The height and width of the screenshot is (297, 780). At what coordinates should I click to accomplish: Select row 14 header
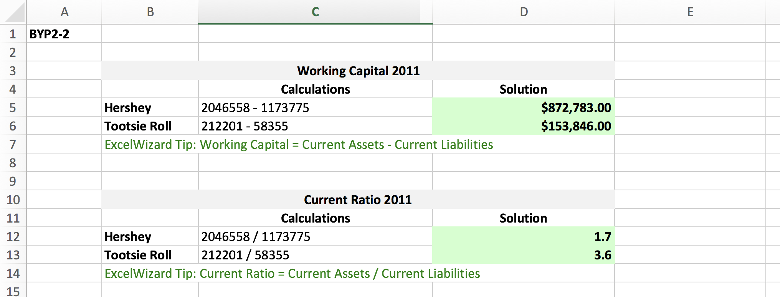coord(13,273)
